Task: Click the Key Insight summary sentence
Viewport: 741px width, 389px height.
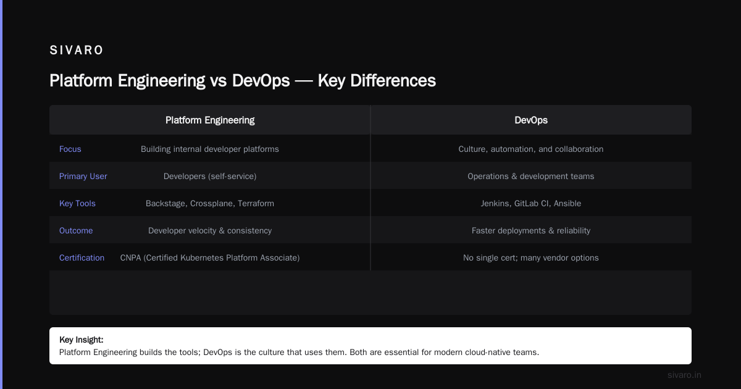Action: pyautogui.click(x=299, y=353)
